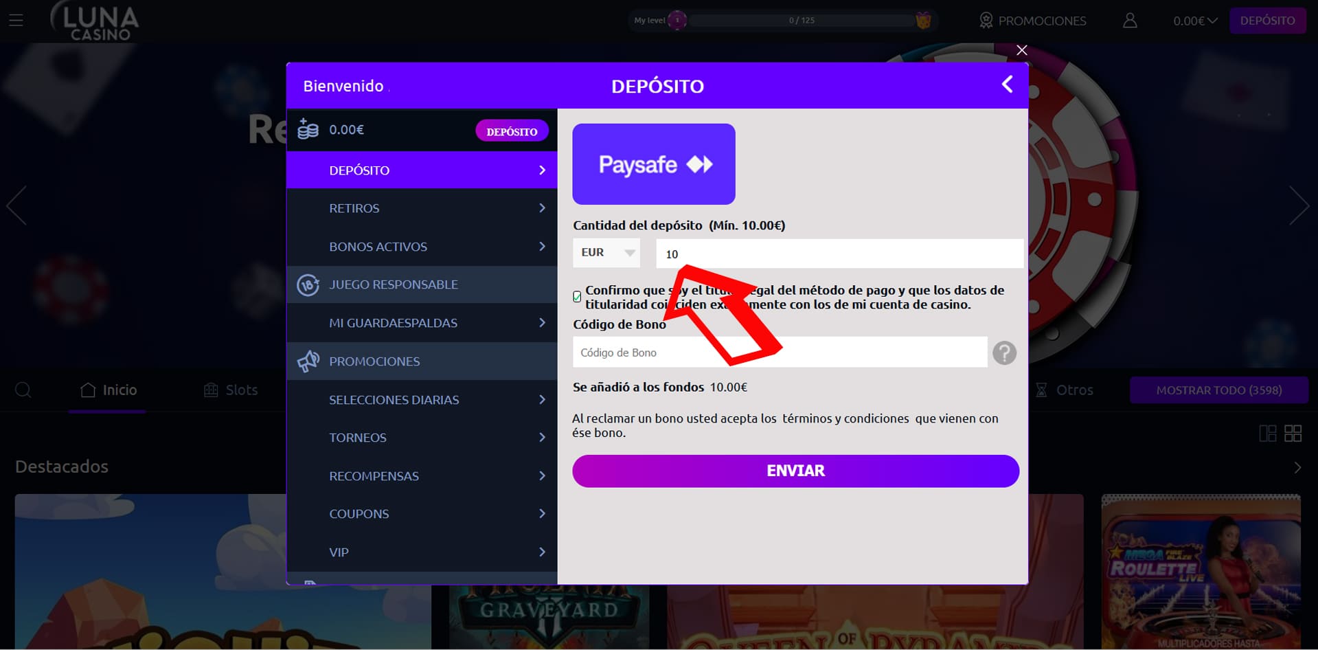Screen dimensions: 1318x650
Task: Close the deposit modal with X
Action: tap(1021, 50)
